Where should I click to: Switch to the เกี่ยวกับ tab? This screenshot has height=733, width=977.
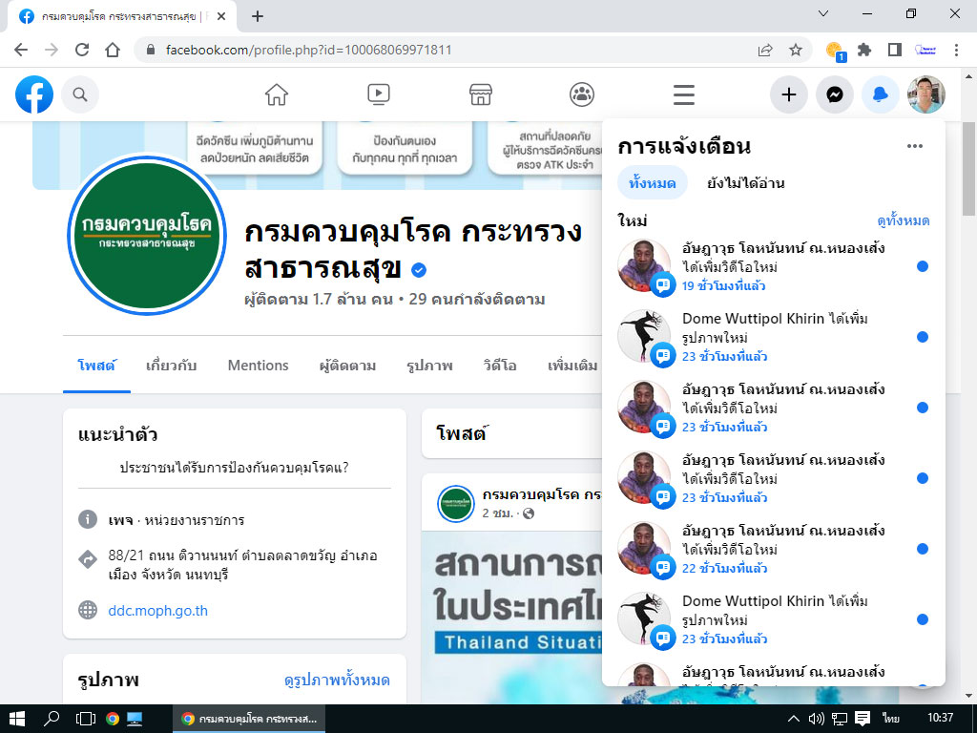pyautogui.click(x=172, y=366)
